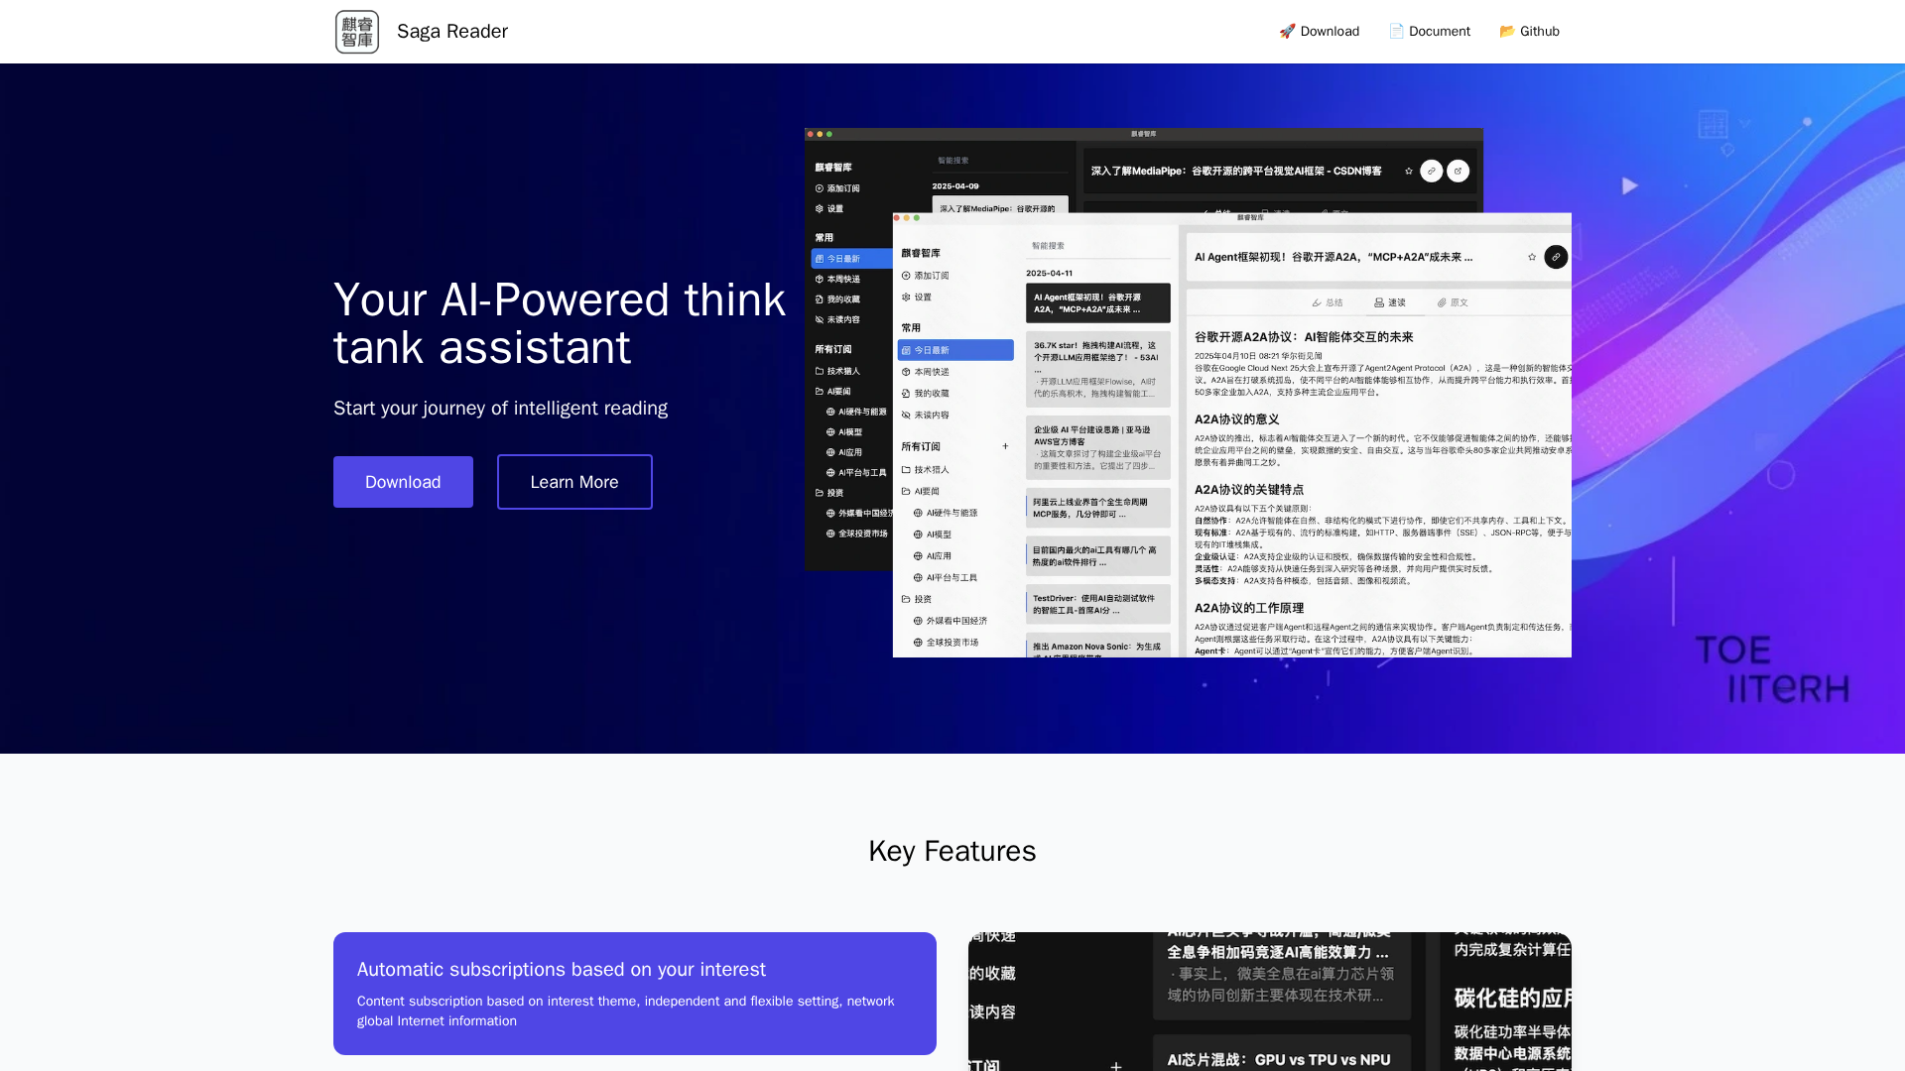Click the 添加订阅 add icon in light window

pos(906,276)
